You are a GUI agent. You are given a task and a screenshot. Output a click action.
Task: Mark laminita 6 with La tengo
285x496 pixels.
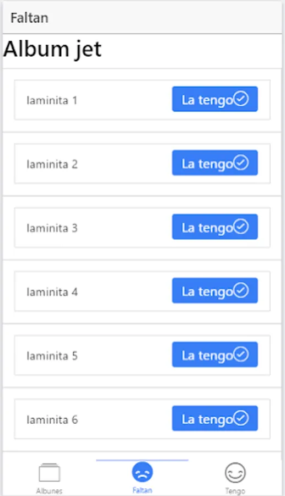[x=215, y=418]
